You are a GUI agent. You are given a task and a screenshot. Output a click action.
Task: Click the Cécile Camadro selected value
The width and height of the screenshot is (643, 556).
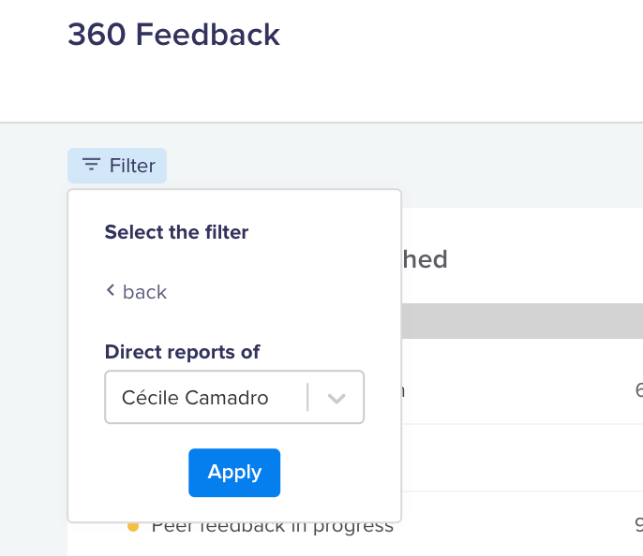coord(195,398)
